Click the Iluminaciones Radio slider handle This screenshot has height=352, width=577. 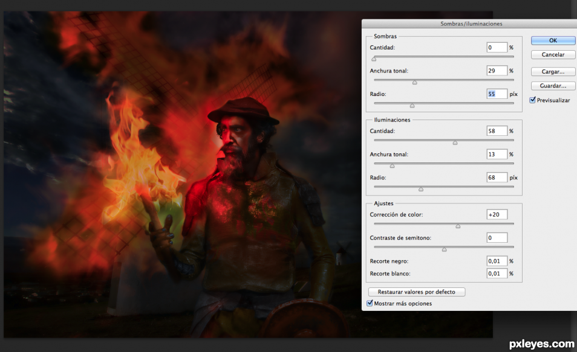coord(421,189)
